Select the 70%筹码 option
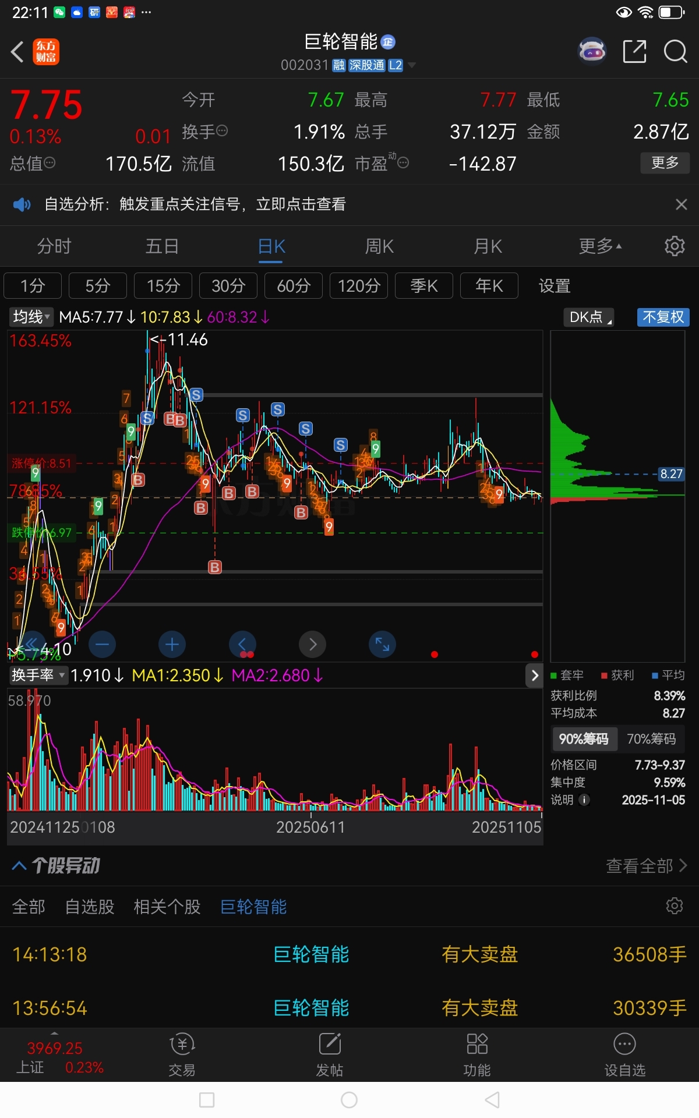This screenshot has width=699, height=1118. (x=651, y=739)
